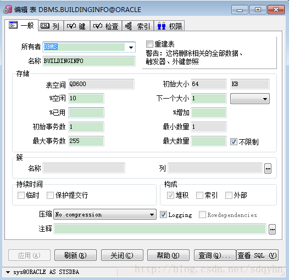Minimize the 编辑 表 window

[x=240, y=10]
